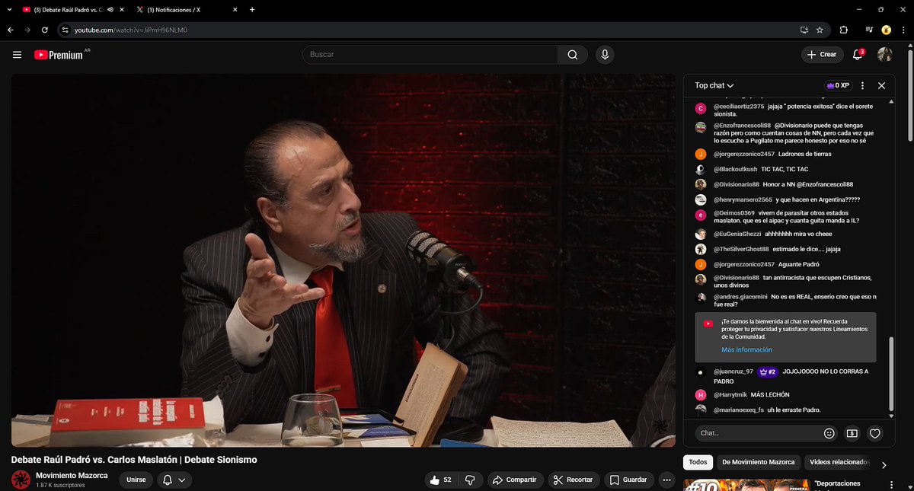Click the heart icon next to chat input
The image size is (914, 491).
874,432
